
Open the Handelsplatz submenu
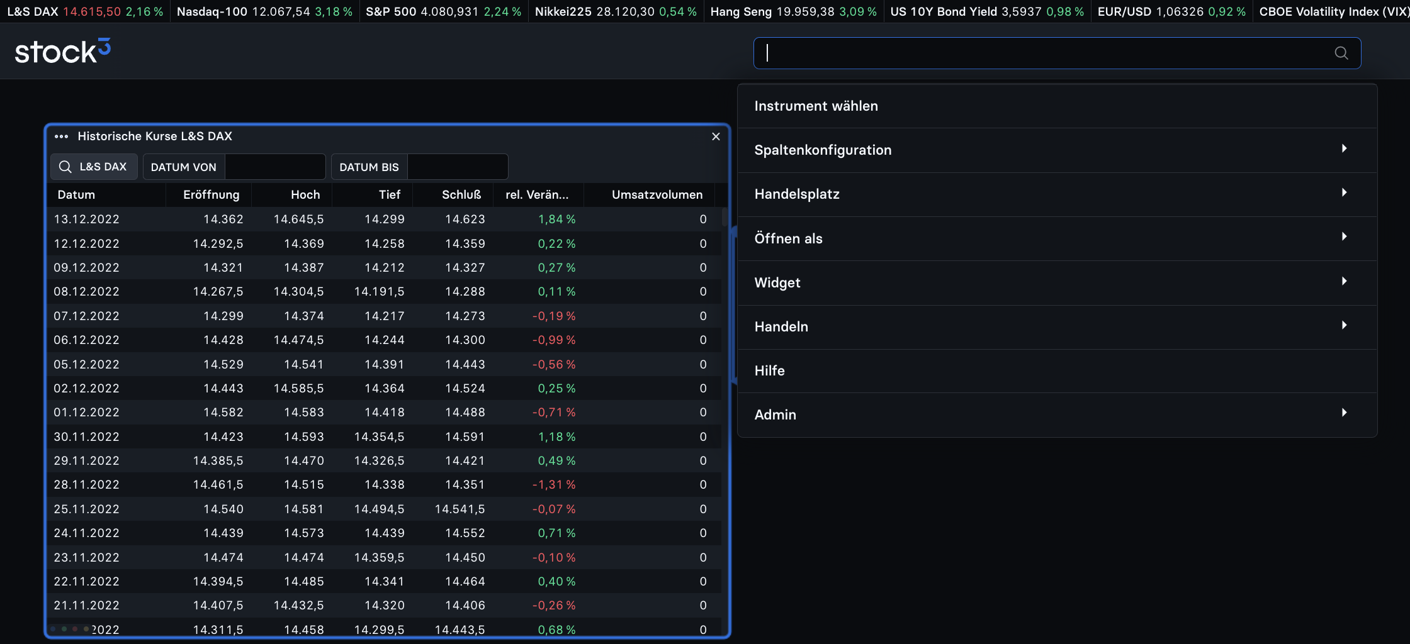tap(1057, 194)
